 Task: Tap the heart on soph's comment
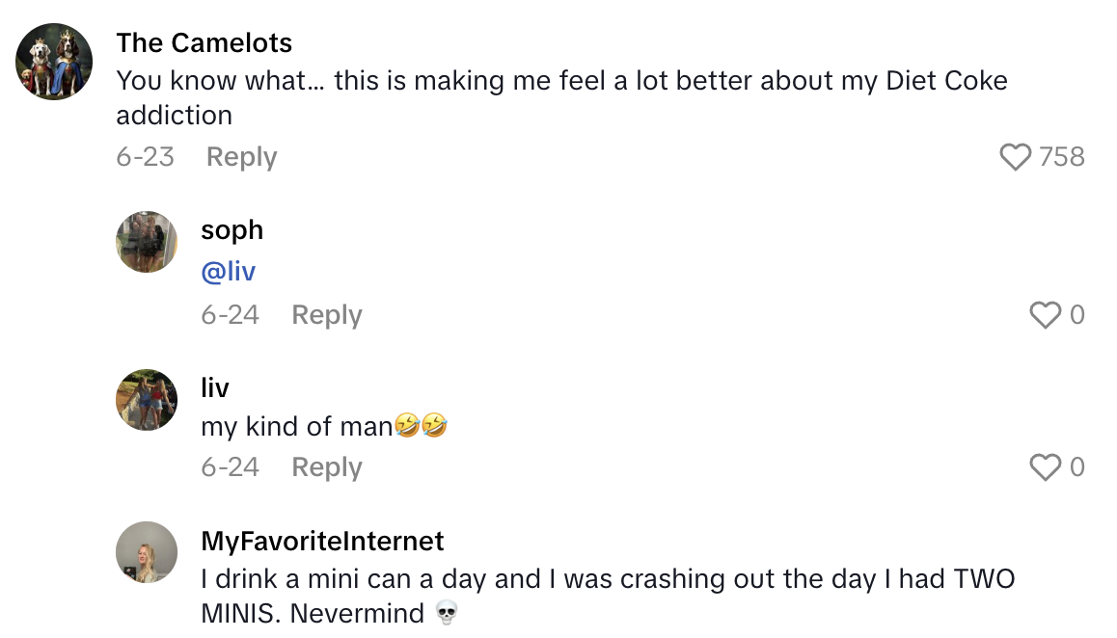click(x=1044, y=314)
